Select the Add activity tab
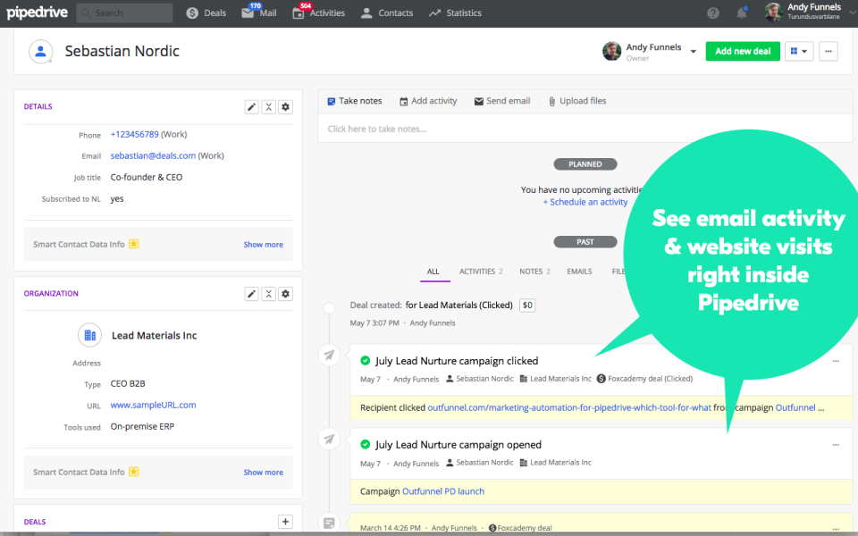Image resolution: width=858 pixels, height=536 pixels. point(428,101)
